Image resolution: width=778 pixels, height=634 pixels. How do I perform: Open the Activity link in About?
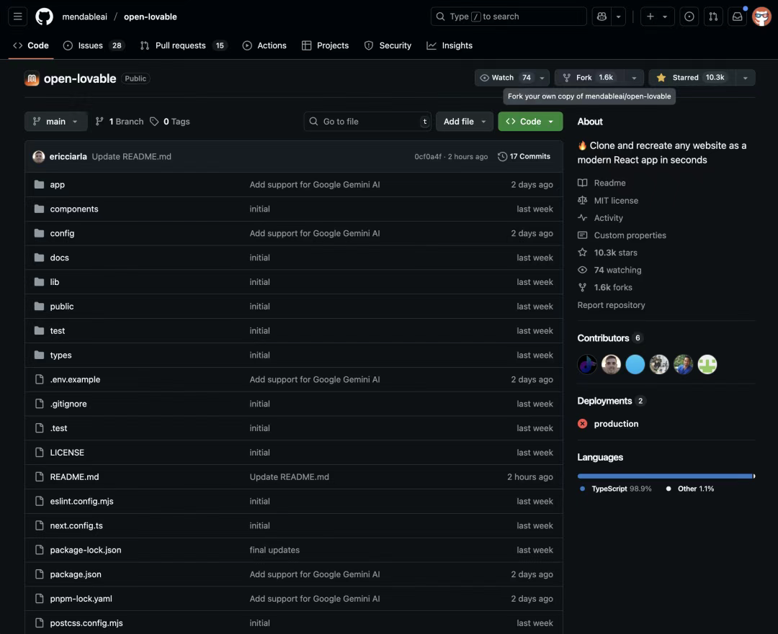pos(600,217)
